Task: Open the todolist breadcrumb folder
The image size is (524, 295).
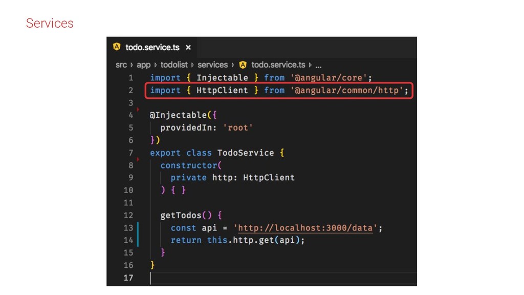Action: point(174,65)
